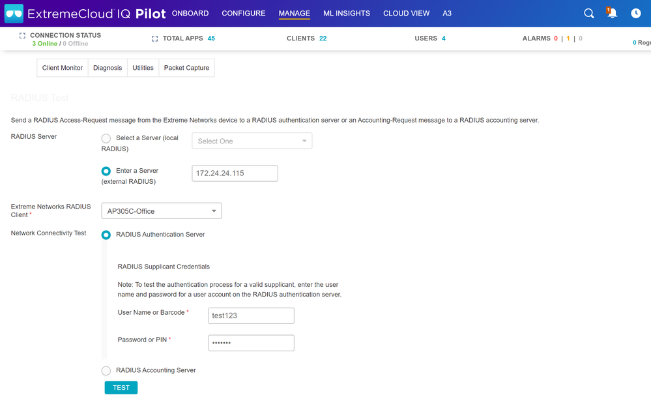Click the CLIENTS label
651x410 pixels.
click(x=300, y=38)
